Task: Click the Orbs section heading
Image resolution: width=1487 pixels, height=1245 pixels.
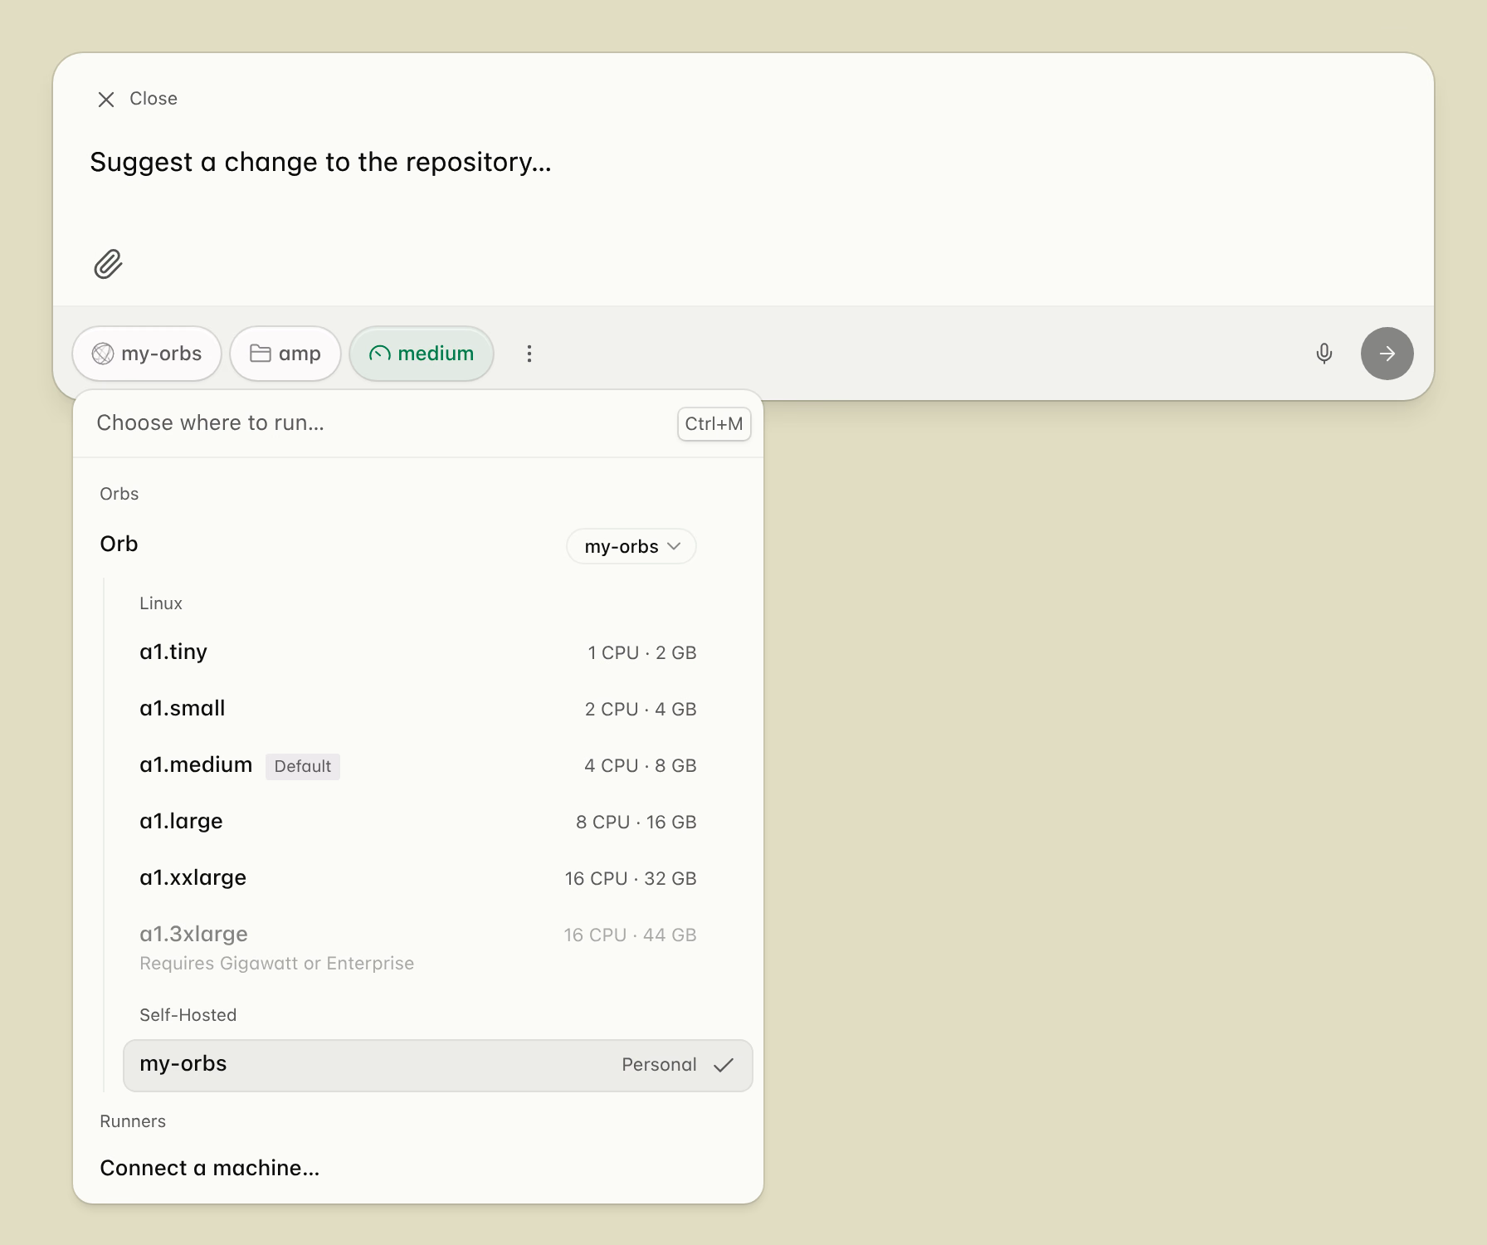Action: click(119, 494)
